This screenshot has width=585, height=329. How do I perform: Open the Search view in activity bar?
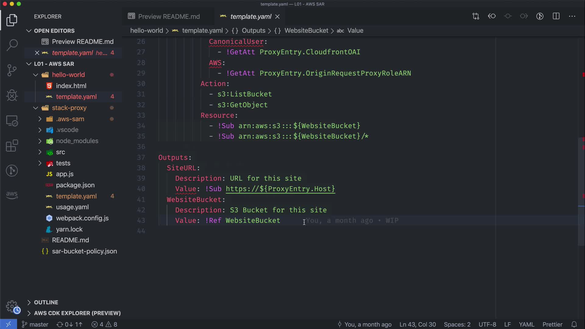point(12,45)
